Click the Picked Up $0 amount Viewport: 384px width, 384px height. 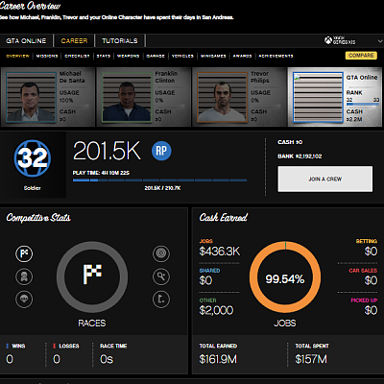pos(371,310)
